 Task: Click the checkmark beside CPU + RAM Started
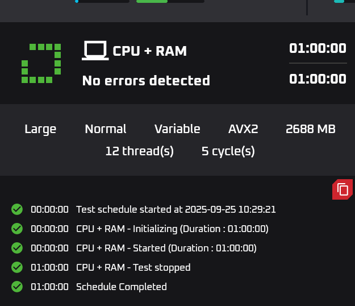17,248
